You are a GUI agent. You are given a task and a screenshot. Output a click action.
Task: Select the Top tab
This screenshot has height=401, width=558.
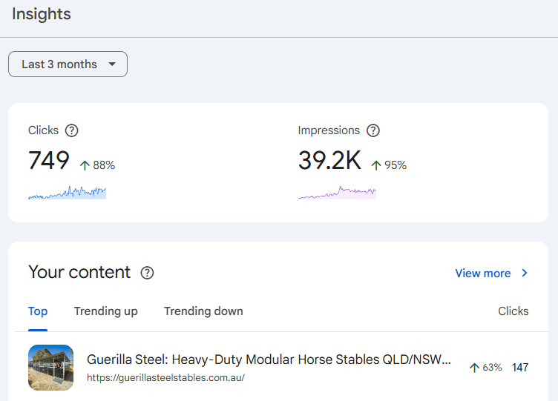(x=38, y=311)
